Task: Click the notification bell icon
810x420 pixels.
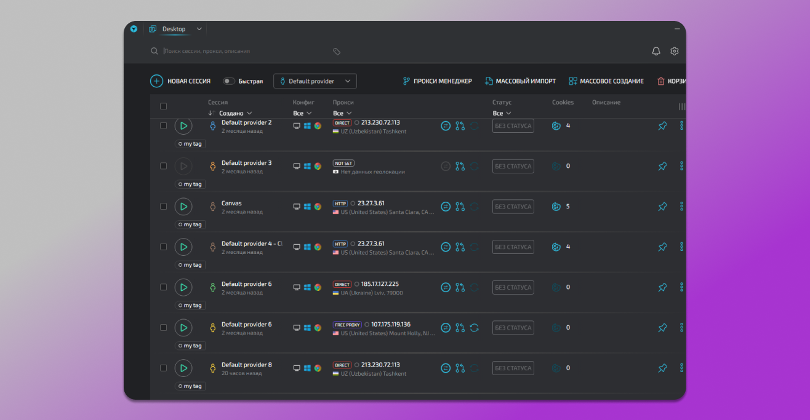Action: point(656,52)
